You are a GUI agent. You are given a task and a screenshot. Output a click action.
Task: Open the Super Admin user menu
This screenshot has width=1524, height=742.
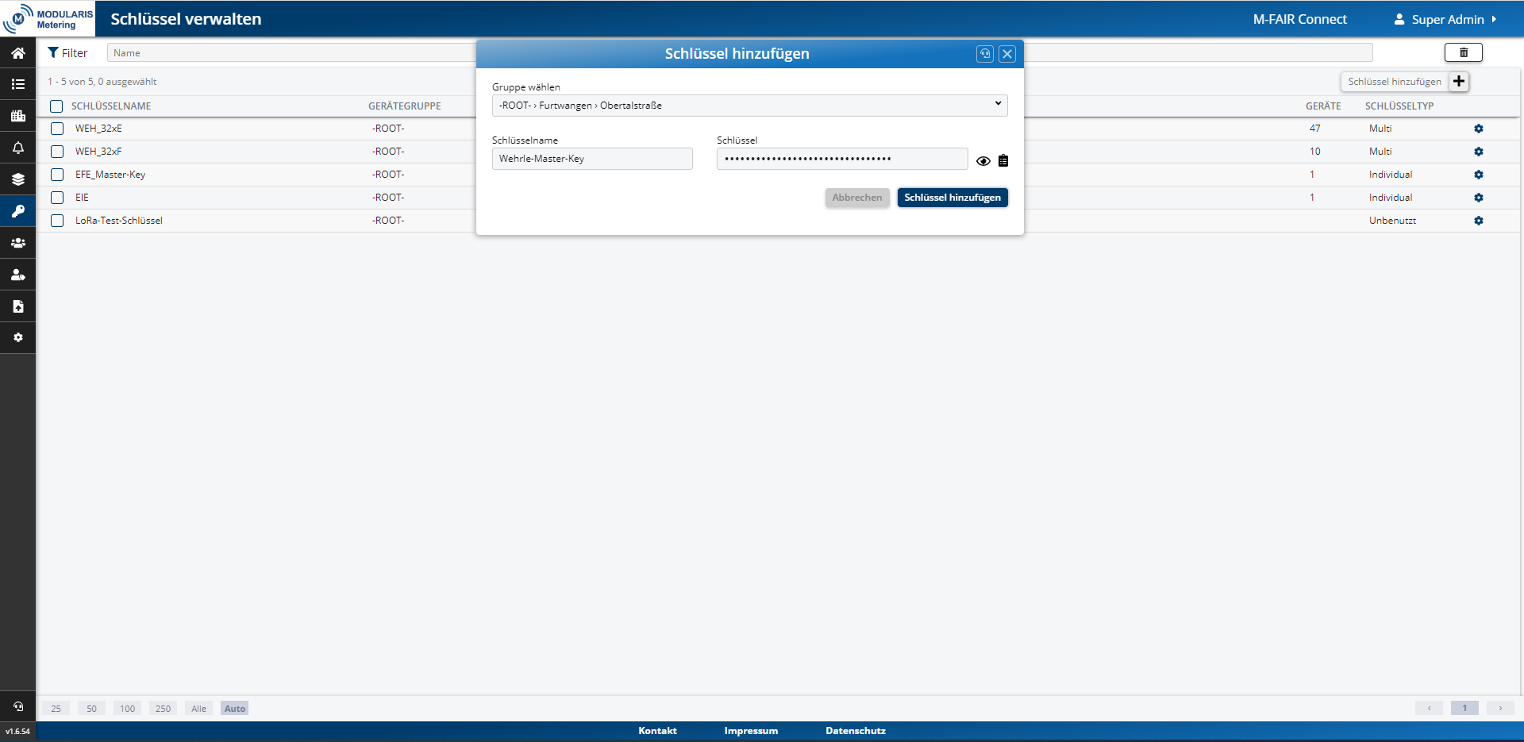click(x=1445, y=19)
